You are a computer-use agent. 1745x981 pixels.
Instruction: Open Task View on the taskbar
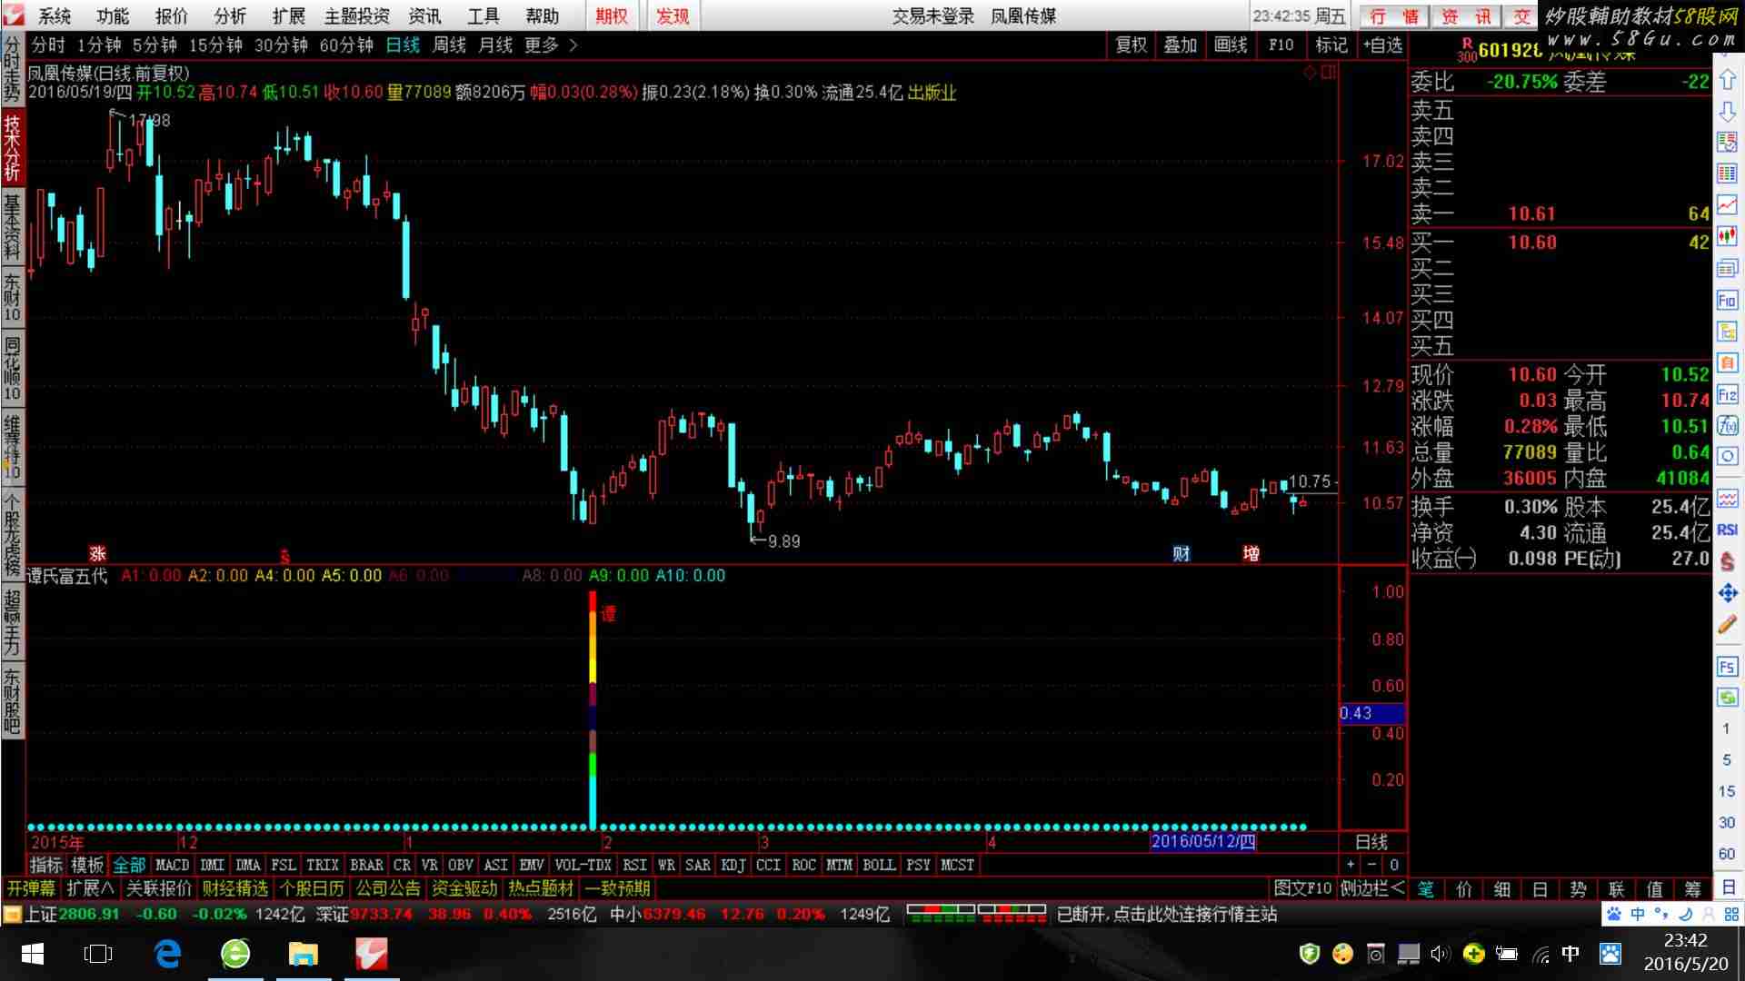[98, 954]
